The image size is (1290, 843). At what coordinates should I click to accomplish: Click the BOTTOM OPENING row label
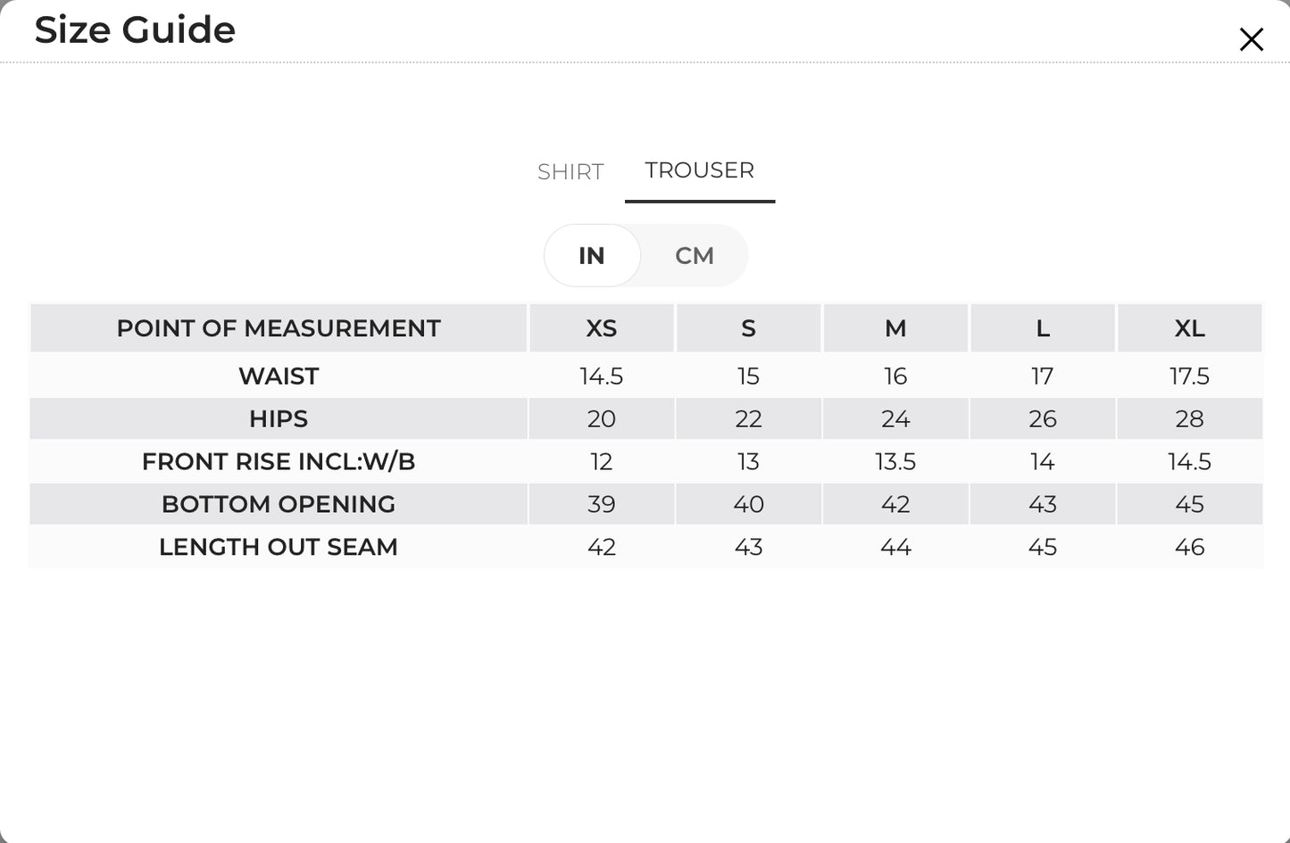[x=279, y=505]
